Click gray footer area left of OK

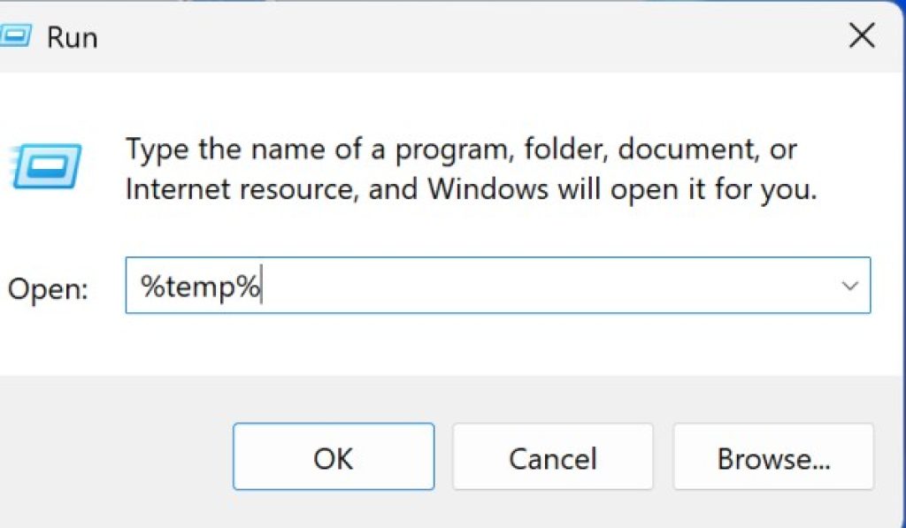[115, 457]
